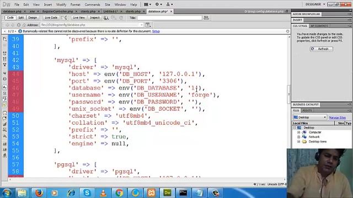
Task: Click the Highlight Invalid Code coding icon
Action: pyautogui.click(x=5, y=93)
